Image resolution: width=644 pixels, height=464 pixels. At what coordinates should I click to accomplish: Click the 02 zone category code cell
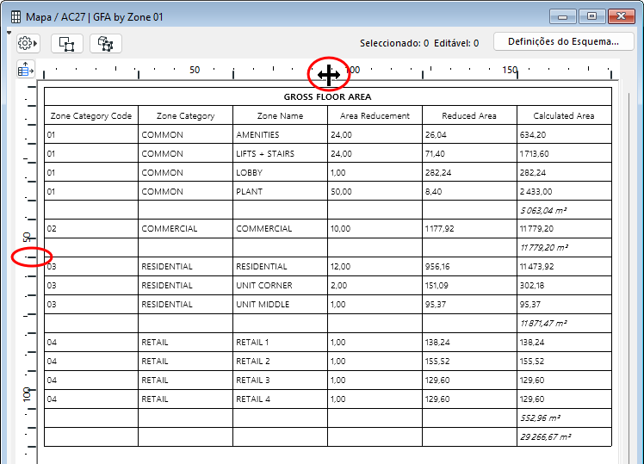91,229
